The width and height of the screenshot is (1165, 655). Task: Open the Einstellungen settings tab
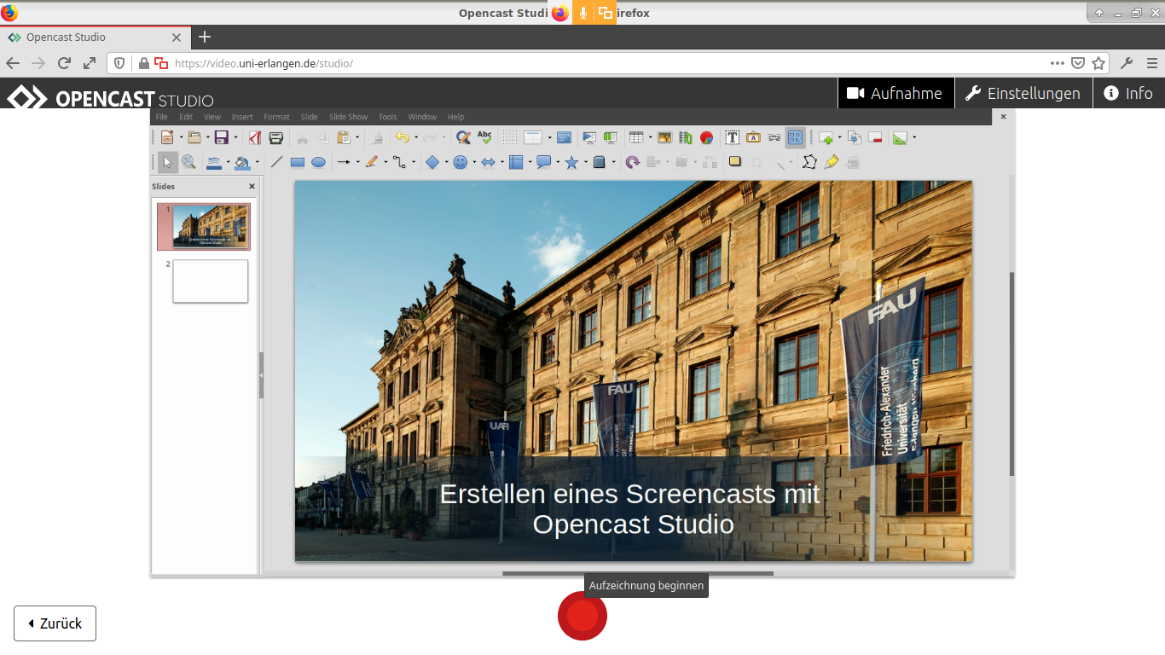(1023, 94)
